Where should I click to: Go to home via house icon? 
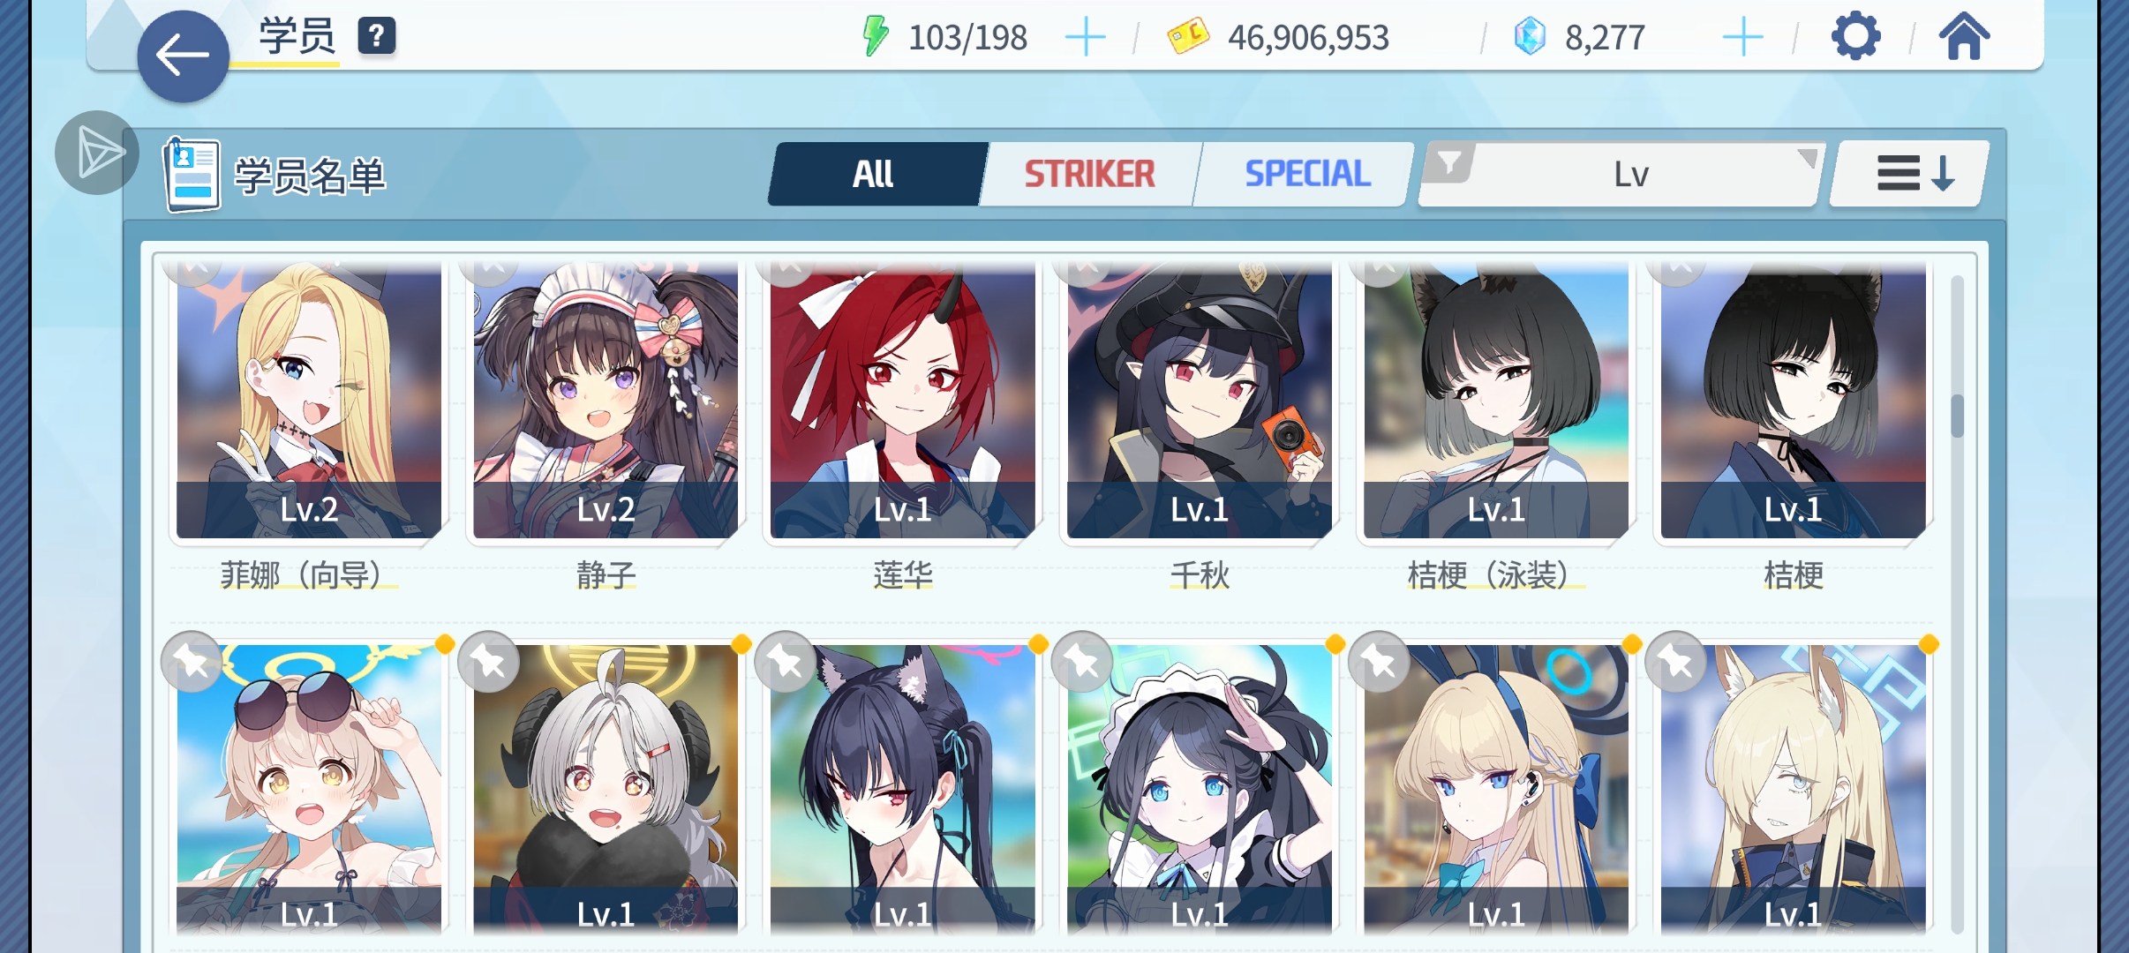1964,36
